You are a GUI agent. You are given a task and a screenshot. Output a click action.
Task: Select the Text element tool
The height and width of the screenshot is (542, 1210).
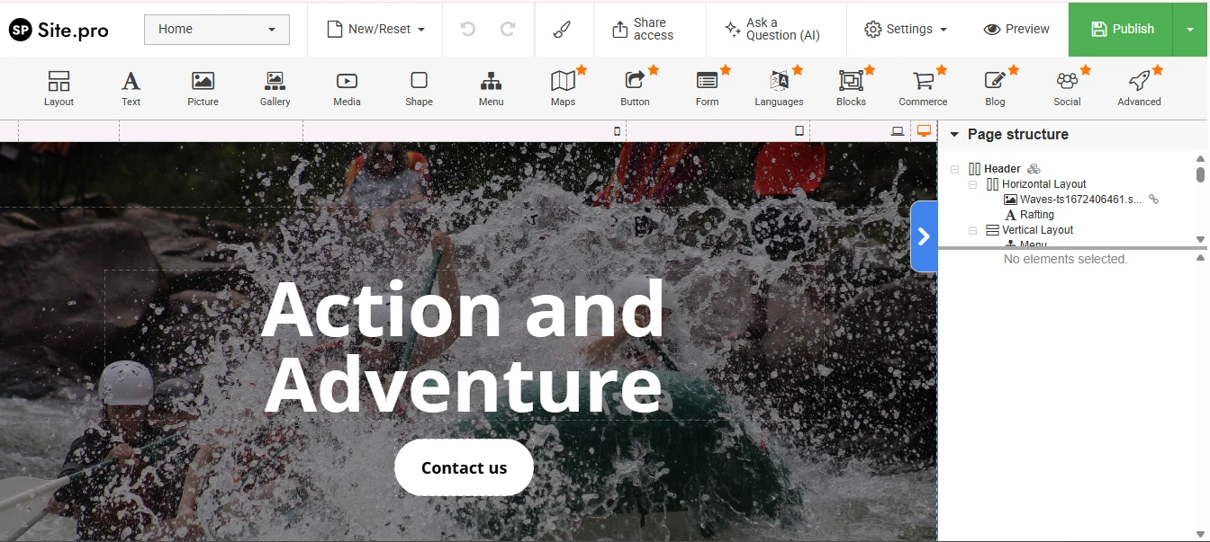click(131, 88)
